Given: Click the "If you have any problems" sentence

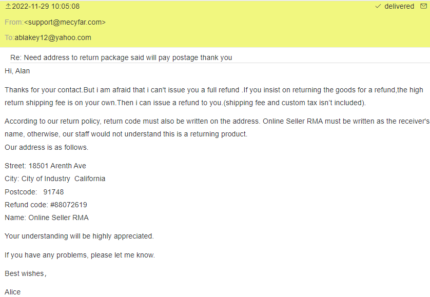Looking at the screenshot, I should click(x=80, y=255).
